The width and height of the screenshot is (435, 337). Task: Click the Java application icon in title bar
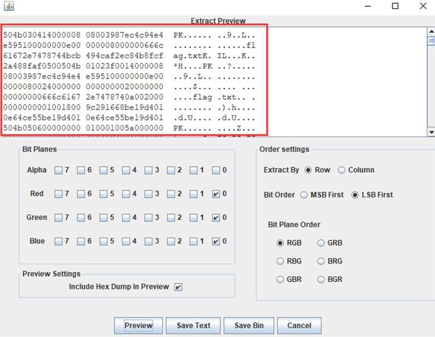(x=9, y=6)
